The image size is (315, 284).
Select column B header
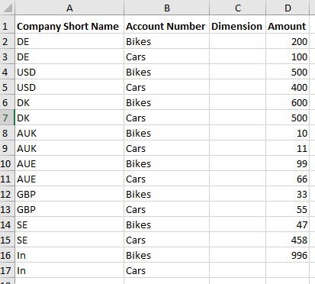coord(166,8)
